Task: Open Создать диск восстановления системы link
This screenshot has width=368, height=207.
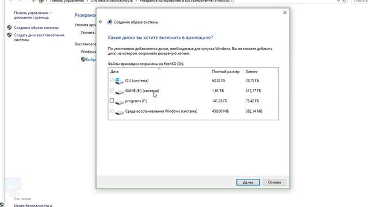Action: 39,37
